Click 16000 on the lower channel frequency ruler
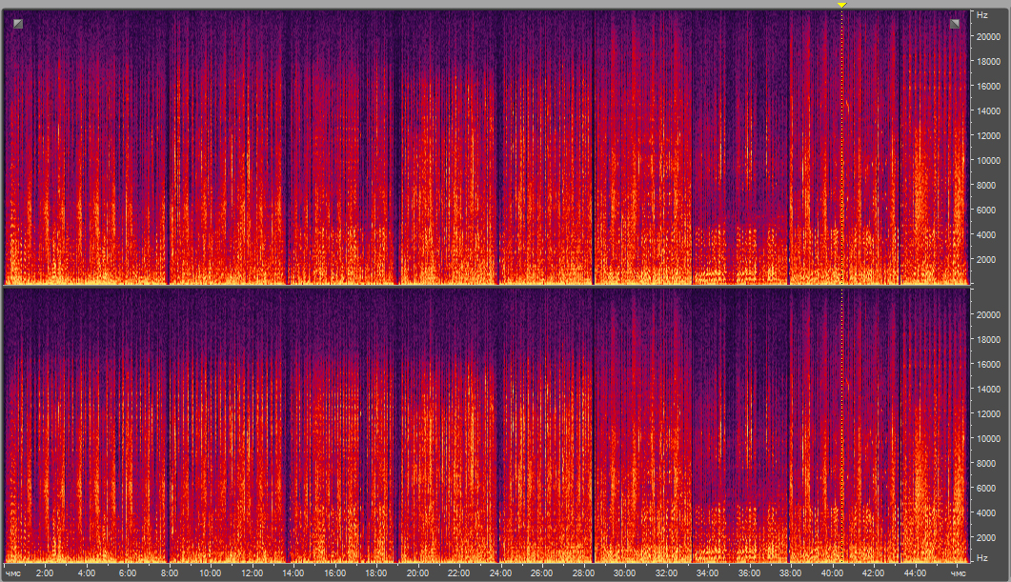Screen dimensions: 1011x582 (x=985, y=364)
